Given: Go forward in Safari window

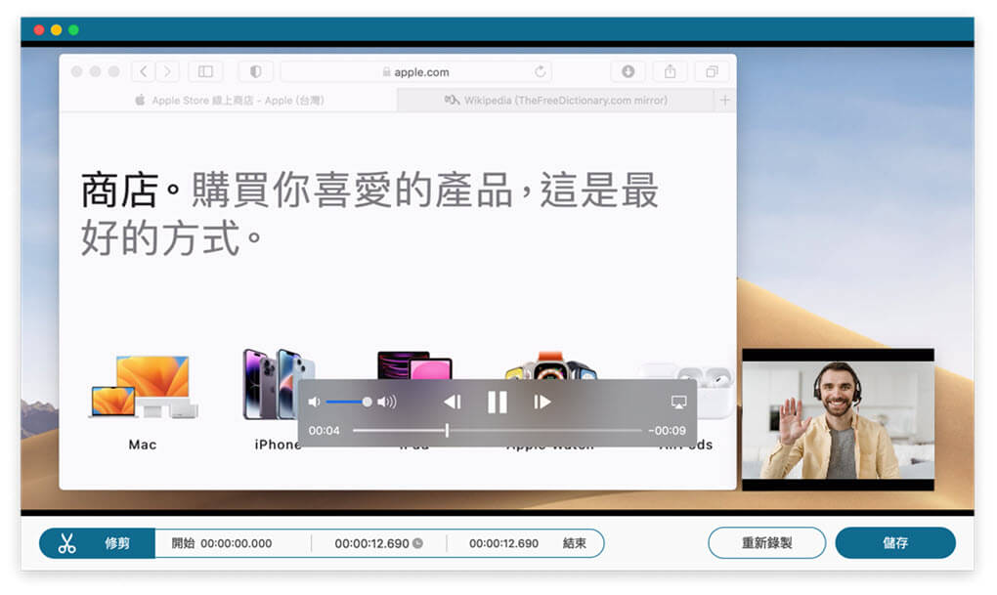Looking at the screenshot, I should coord(167,71).
